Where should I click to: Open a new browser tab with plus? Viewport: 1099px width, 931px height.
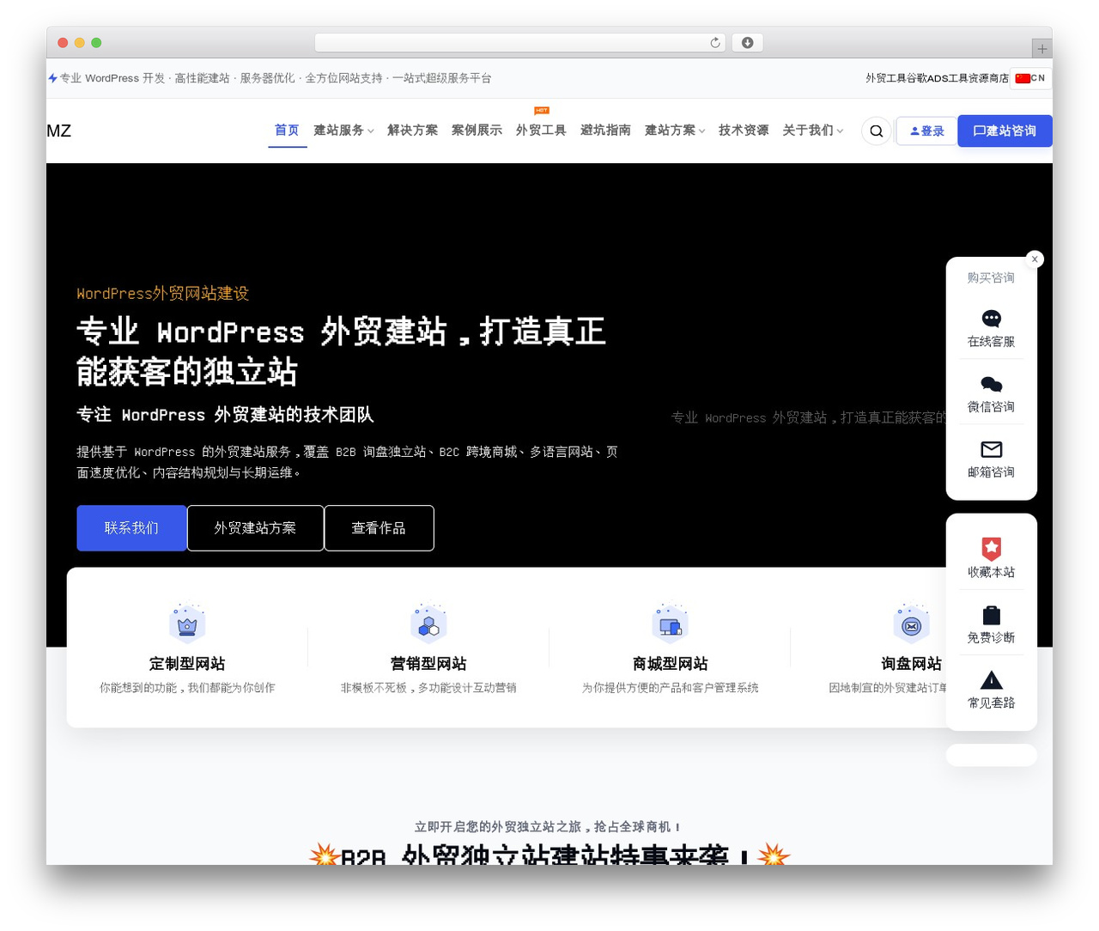point(1041,49)
